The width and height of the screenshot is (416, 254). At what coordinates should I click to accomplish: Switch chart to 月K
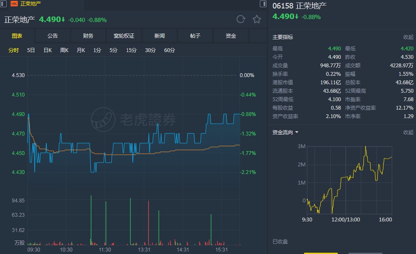pos(81,50)
